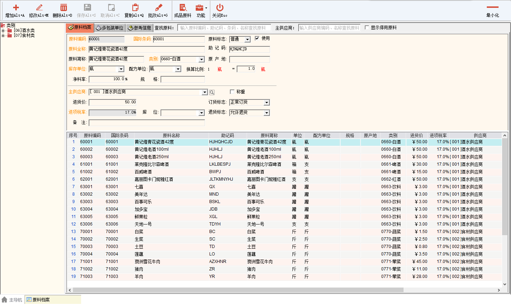Screen dimensions: 511x305
Task: Click the 批改 (batch modify) brush icon
Action: [159, 7]
